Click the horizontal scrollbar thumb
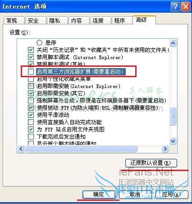 click(x=81, y=148)
